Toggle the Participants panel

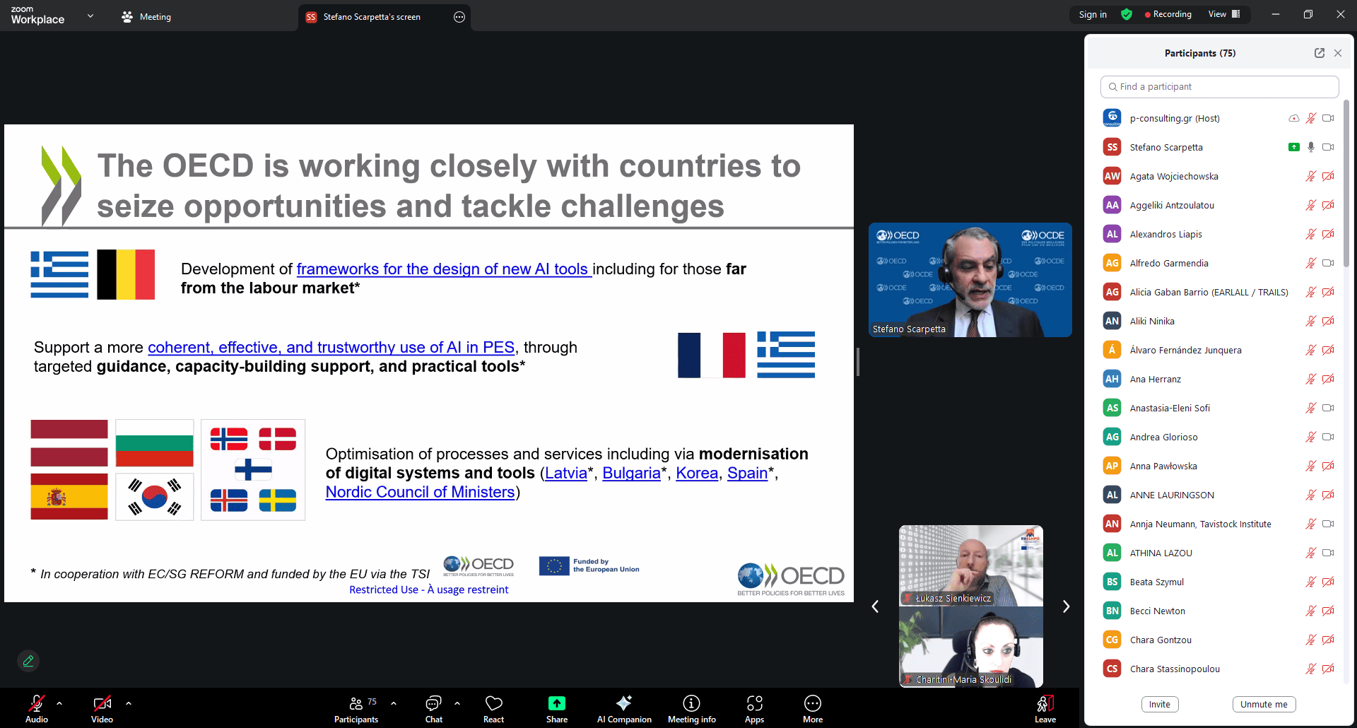356,708
